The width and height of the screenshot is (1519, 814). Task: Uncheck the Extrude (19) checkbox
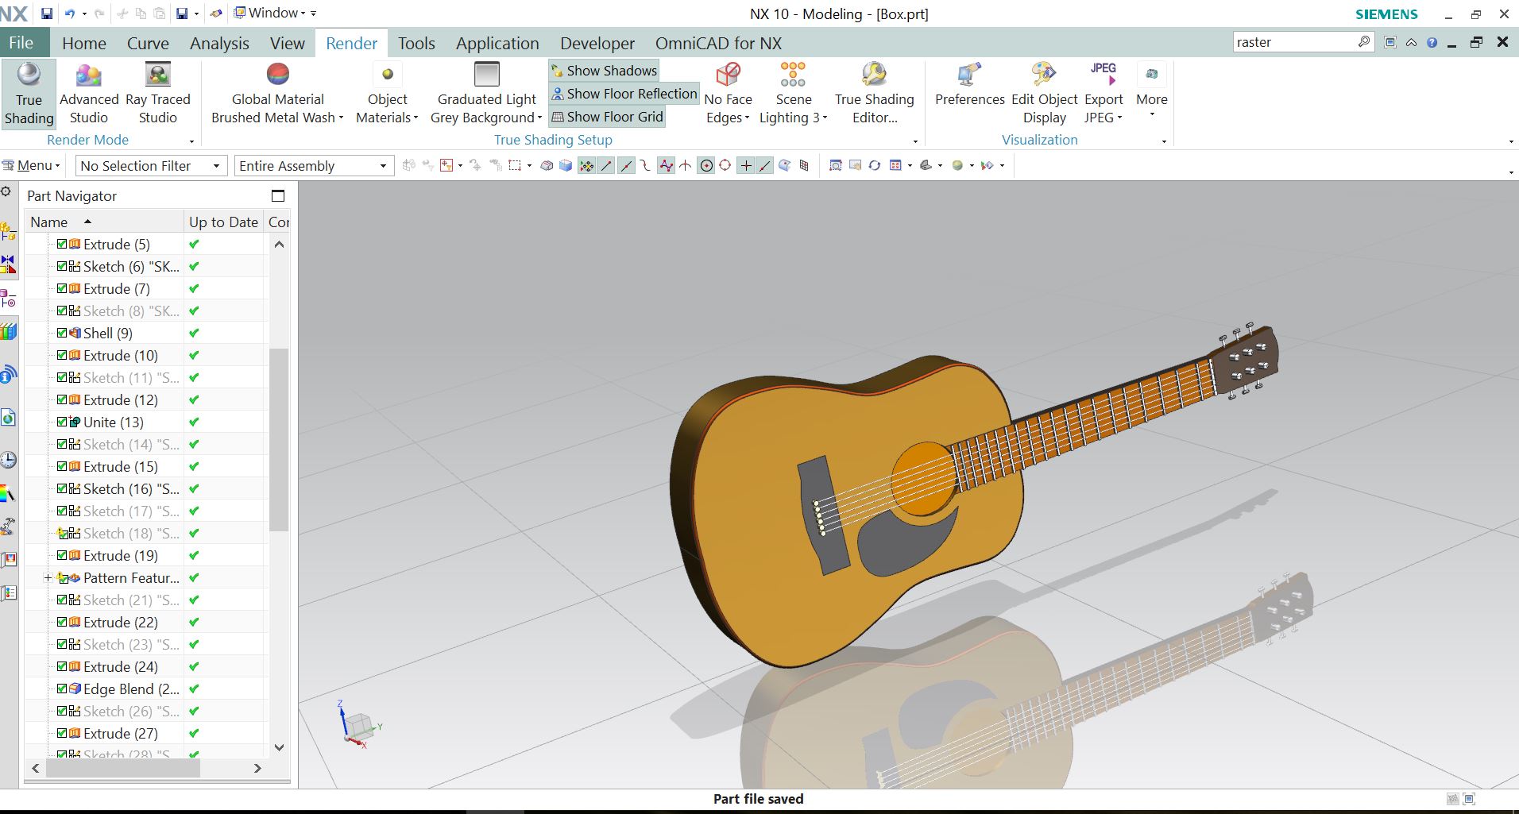[x=62, y=555]
